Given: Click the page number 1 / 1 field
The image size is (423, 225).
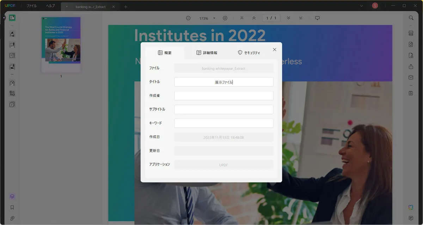Looking at the screenshot, I should [x=271, y=18].
